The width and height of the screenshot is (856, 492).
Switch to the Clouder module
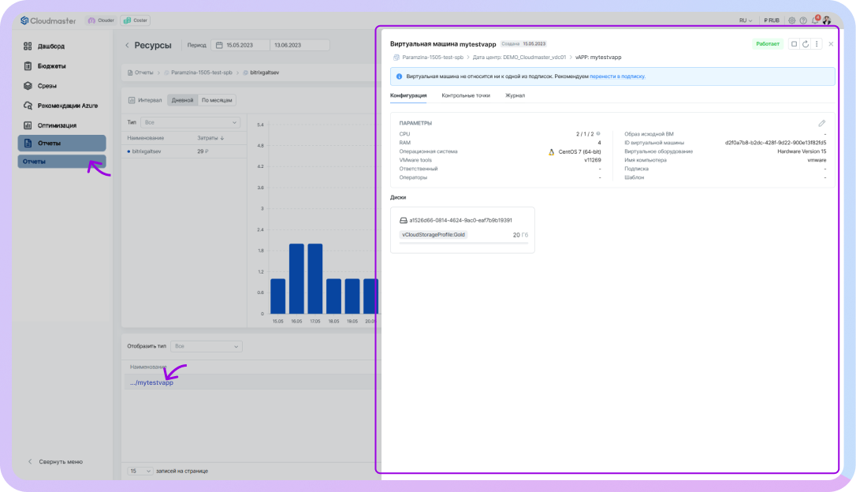tap(101, 20)
